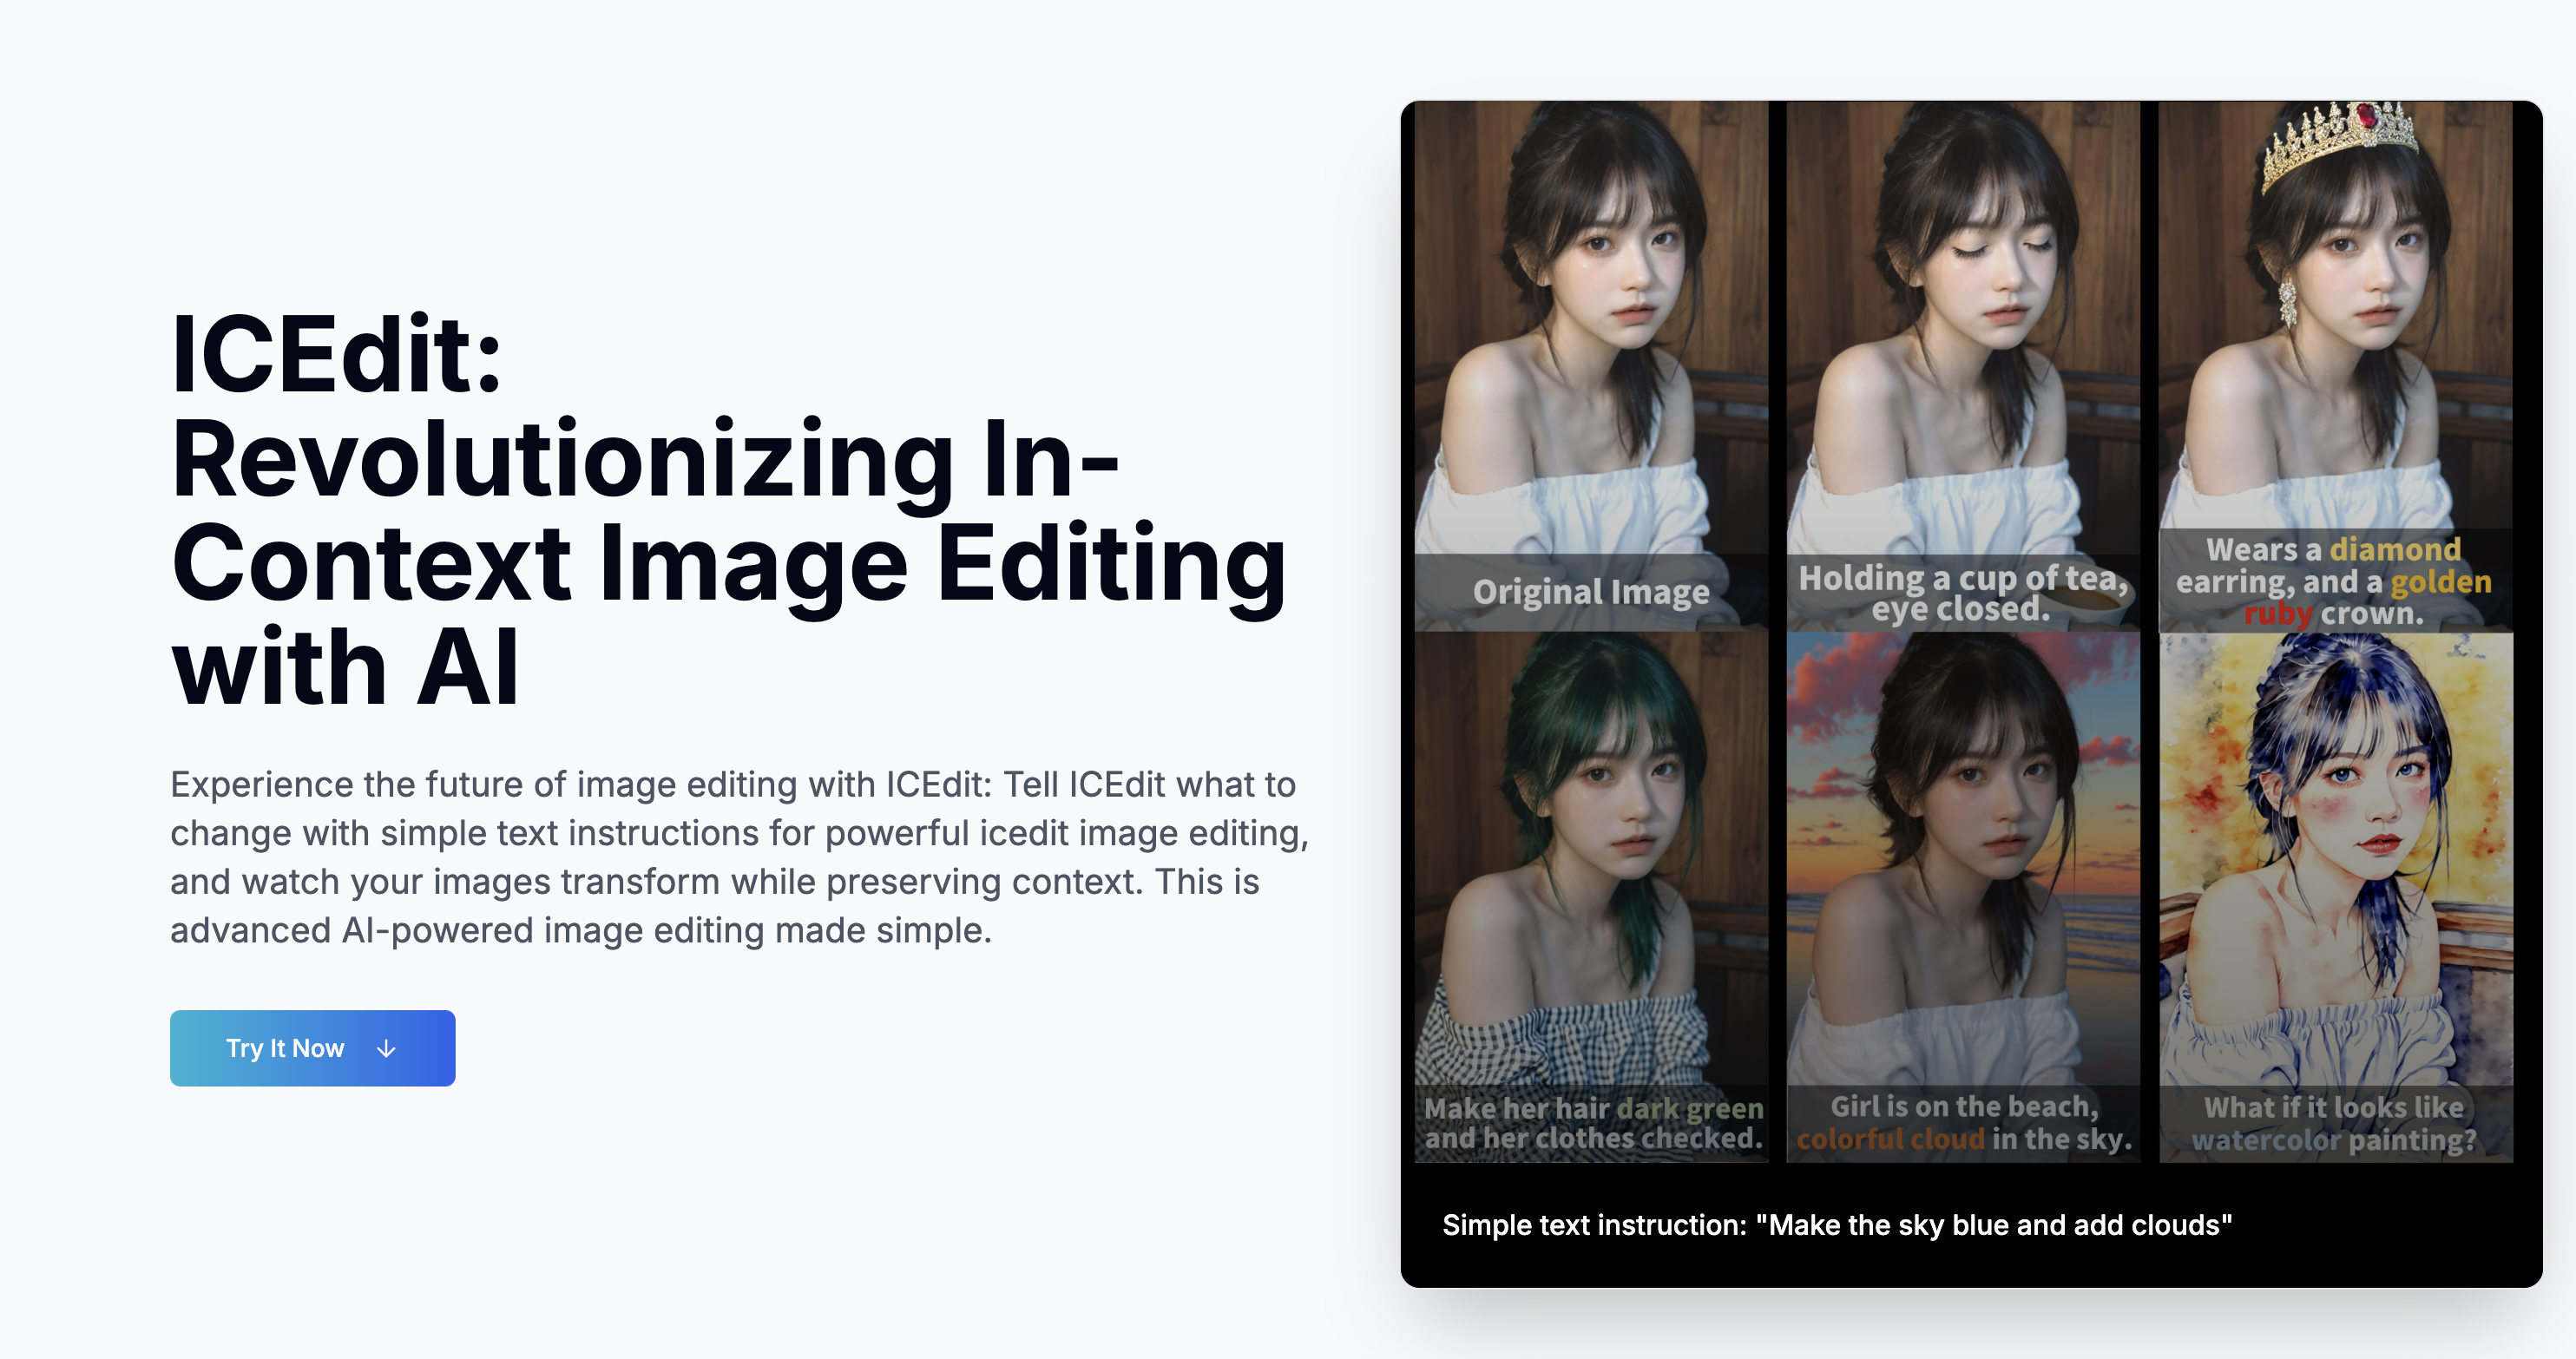
Task: Click the description paragraph under the headline
Action: pyautogui.click(x=738, y=857)
